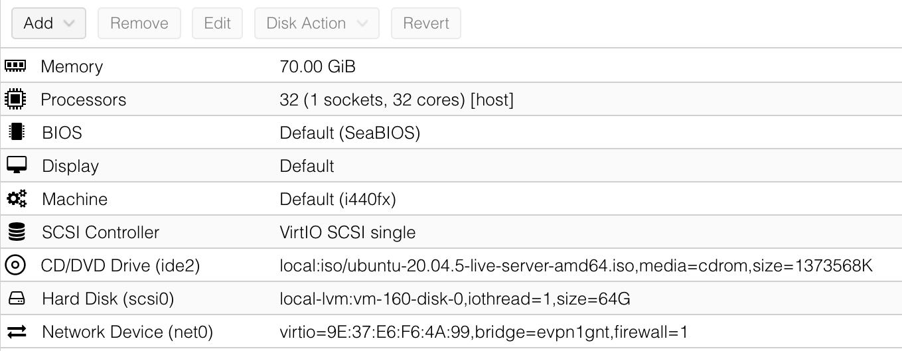Screen dimensions: 902x351
Task: Click the Processors CPU chip icon
Action: click(15, 100)
